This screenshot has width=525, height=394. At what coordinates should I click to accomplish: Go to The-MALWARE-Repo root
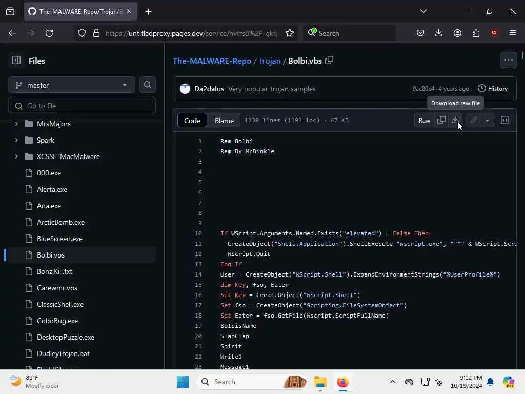point(212,61)
